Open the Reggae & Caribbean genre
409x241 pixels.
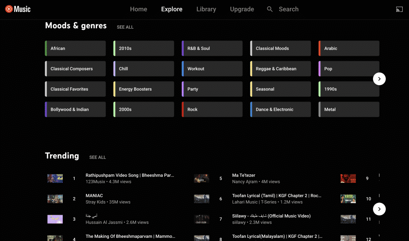(x=280, y=69)
